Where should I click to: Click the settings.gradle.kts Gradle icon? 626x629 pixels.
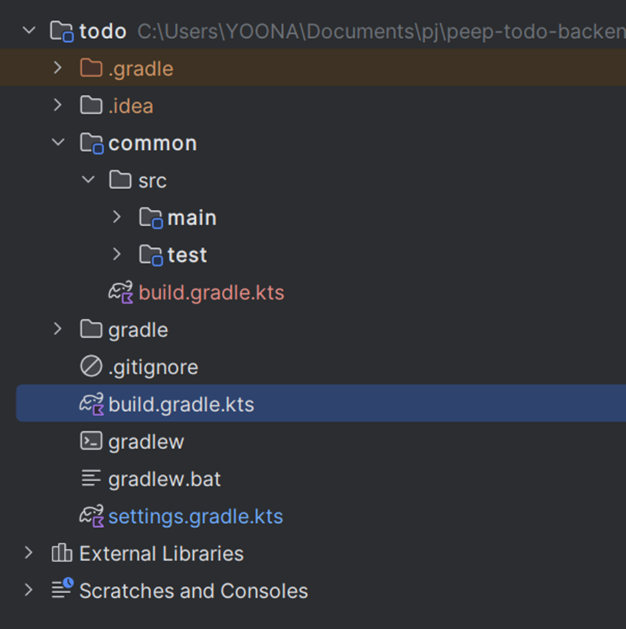coord(92,516)
